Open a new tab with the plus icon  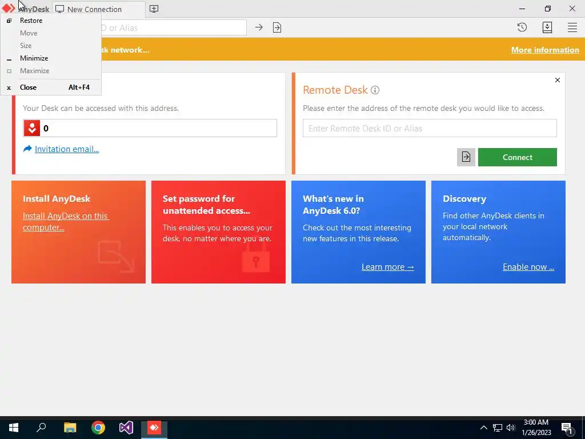coord(154,9)
